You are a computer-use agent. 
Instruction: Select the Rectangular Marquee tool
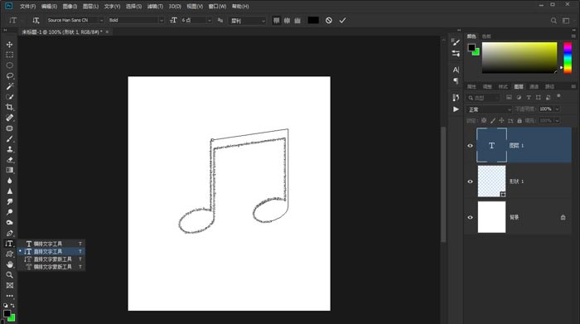(x=10, y=55)
